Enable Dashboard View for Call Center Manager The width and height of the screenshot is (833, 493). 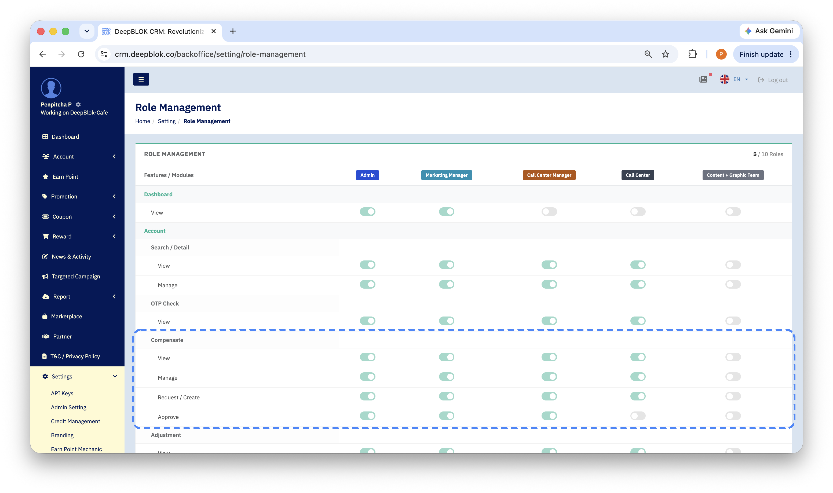[549, 212]
